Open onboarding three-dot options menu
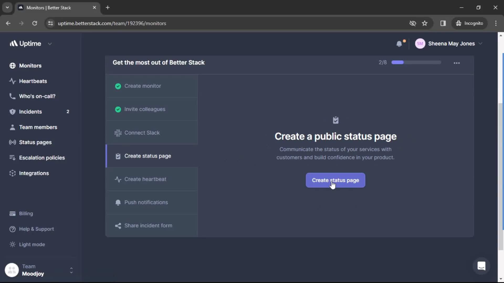The width and height of the screenshot is (504, 283). click(x=457, y=63)
